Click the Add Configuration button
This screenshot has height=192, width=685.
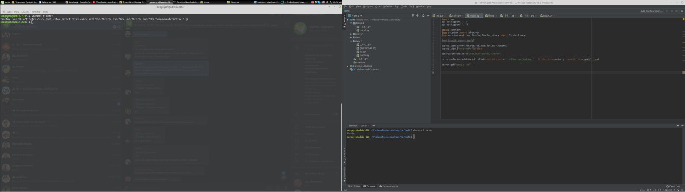click(x=652, y=11)
